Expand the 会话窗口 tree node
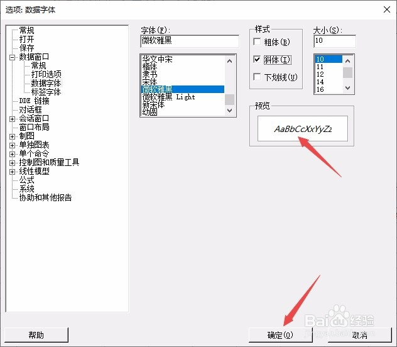This screenshot has height=347, width=397. pyautogui.click(x=12, y=119)
